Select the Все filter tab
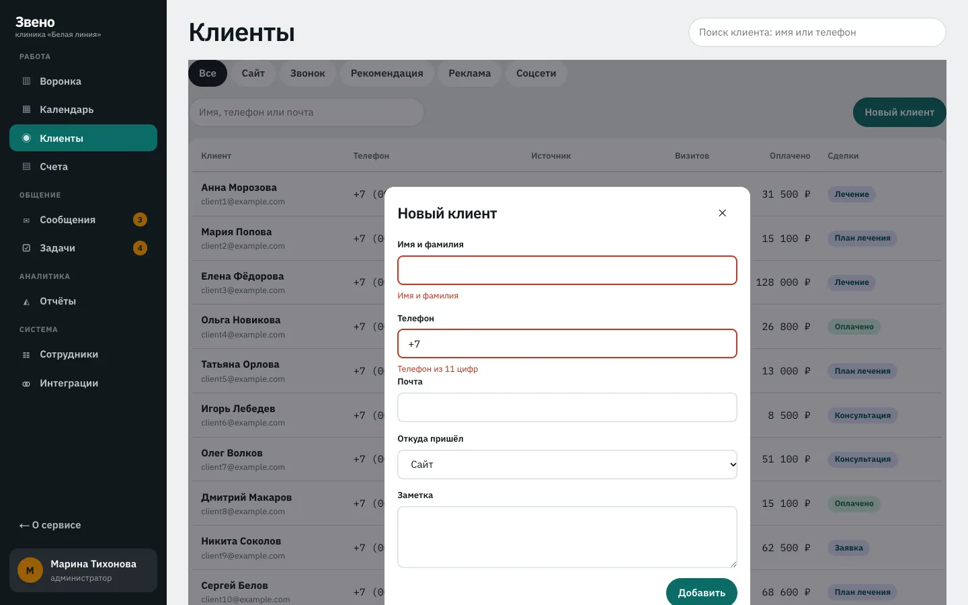Viewport: 968px width, 605px height. pyautogui.click(x=208, y=73)
